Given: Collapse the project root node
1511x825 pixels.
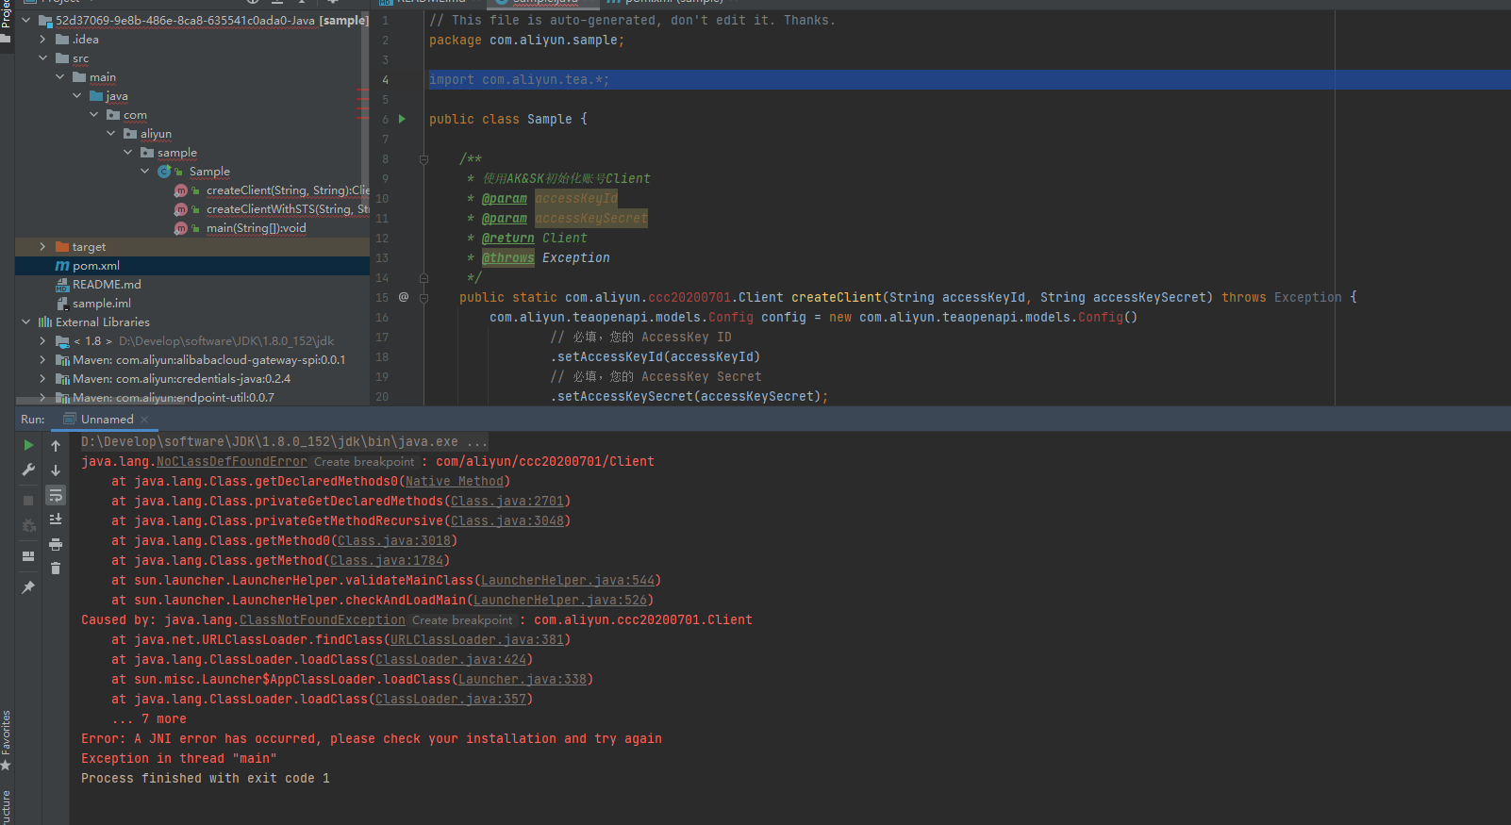Looking at the screenshot, I should [26, 20].
